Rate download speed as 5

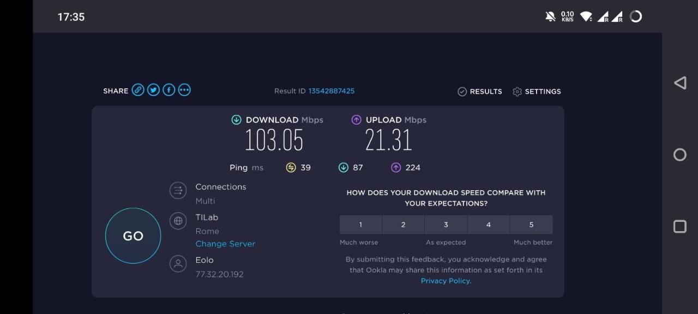pyautogui.click(x=532, y=225)
